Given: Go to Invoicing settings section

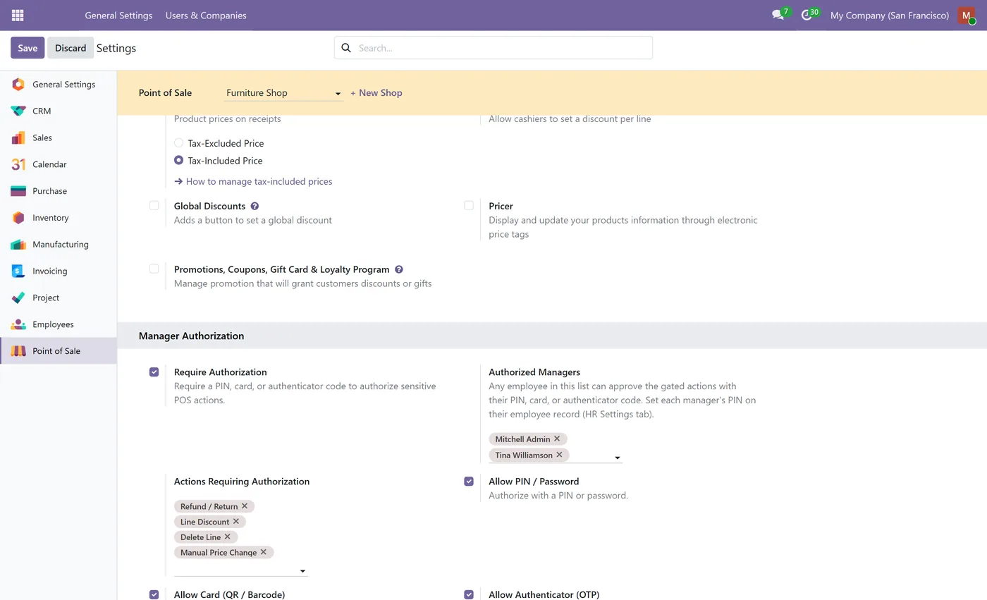Looking at the screenshot, I should (59, 271).
